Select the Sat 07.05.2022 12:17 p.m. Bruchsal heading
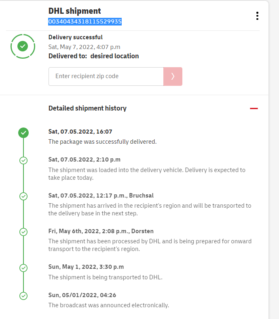The height and width of the screenshot is (319, 279). click(101, 196)
